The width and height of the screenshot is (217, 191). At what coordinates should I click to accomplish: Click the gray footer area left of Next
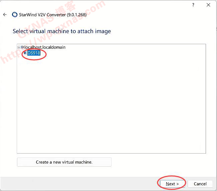(83, 184)
